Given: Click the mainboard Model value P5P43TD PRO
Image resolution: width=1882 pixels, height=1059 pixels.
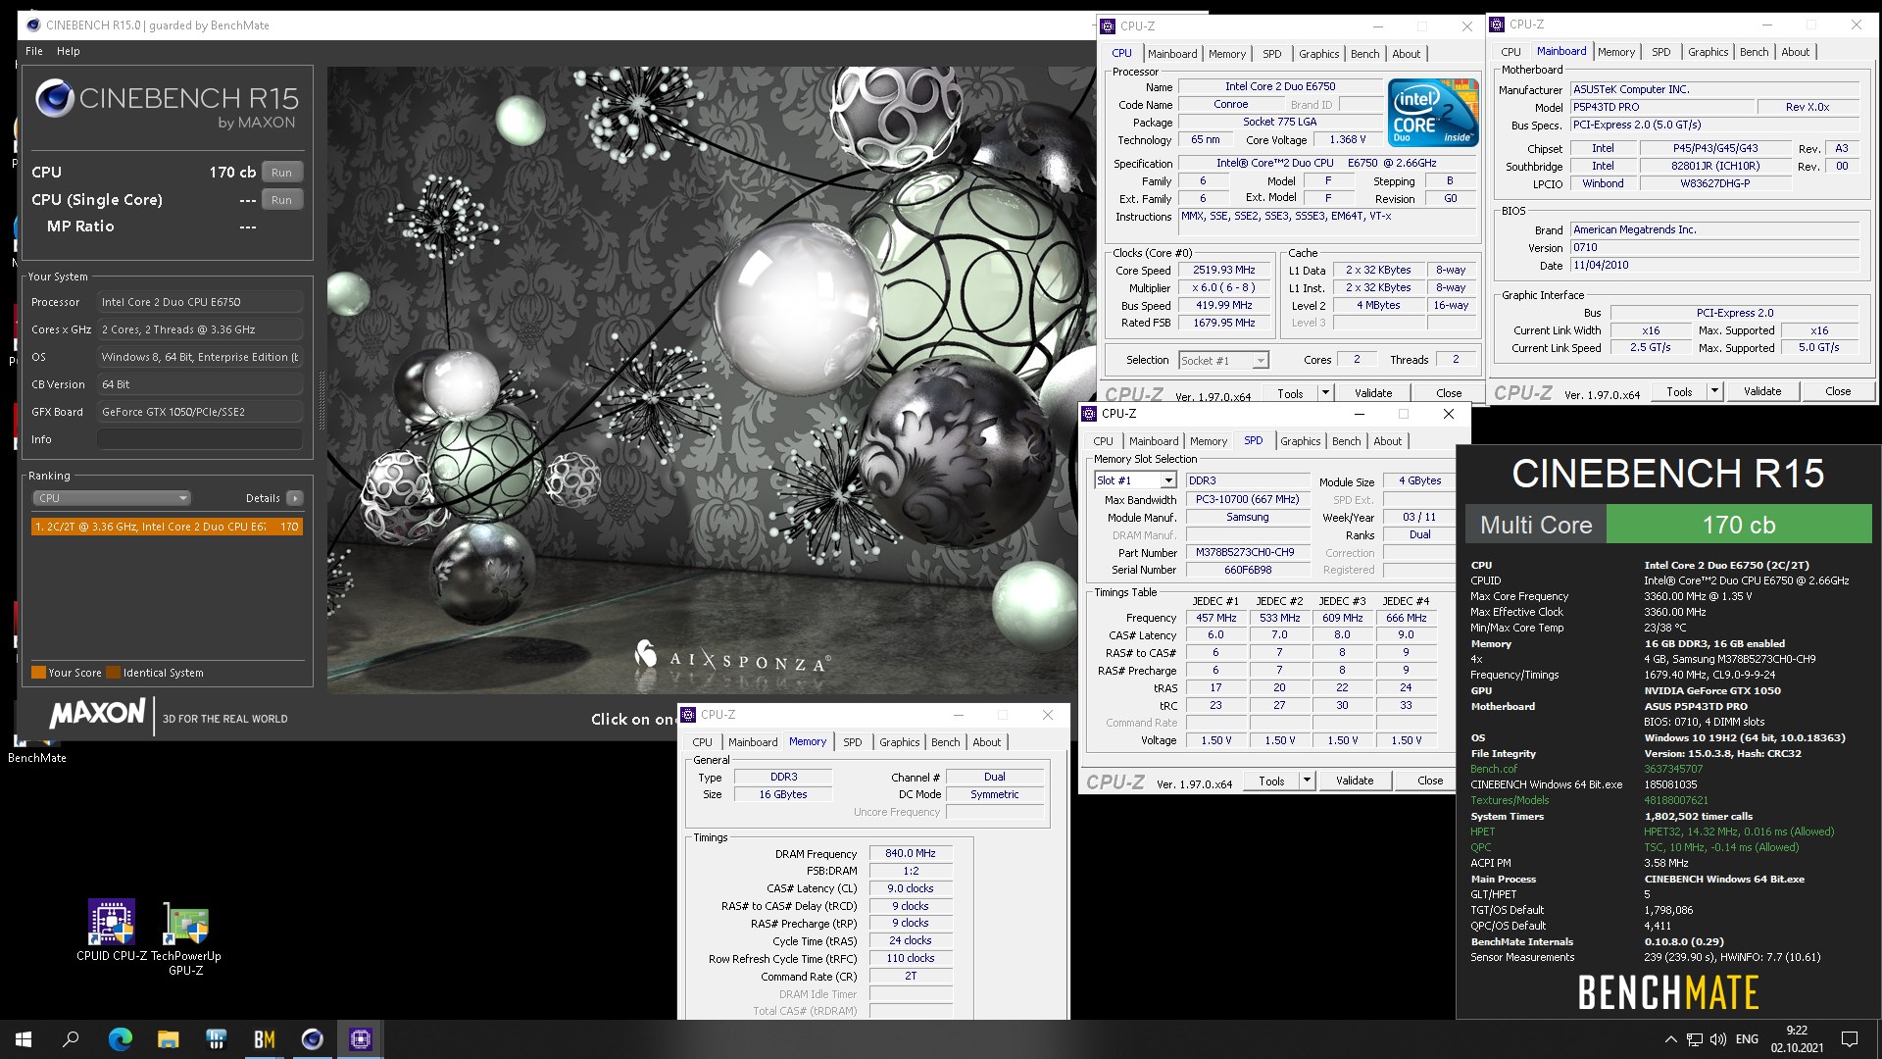Looking at the screenshot, I should click(1660, 107).
